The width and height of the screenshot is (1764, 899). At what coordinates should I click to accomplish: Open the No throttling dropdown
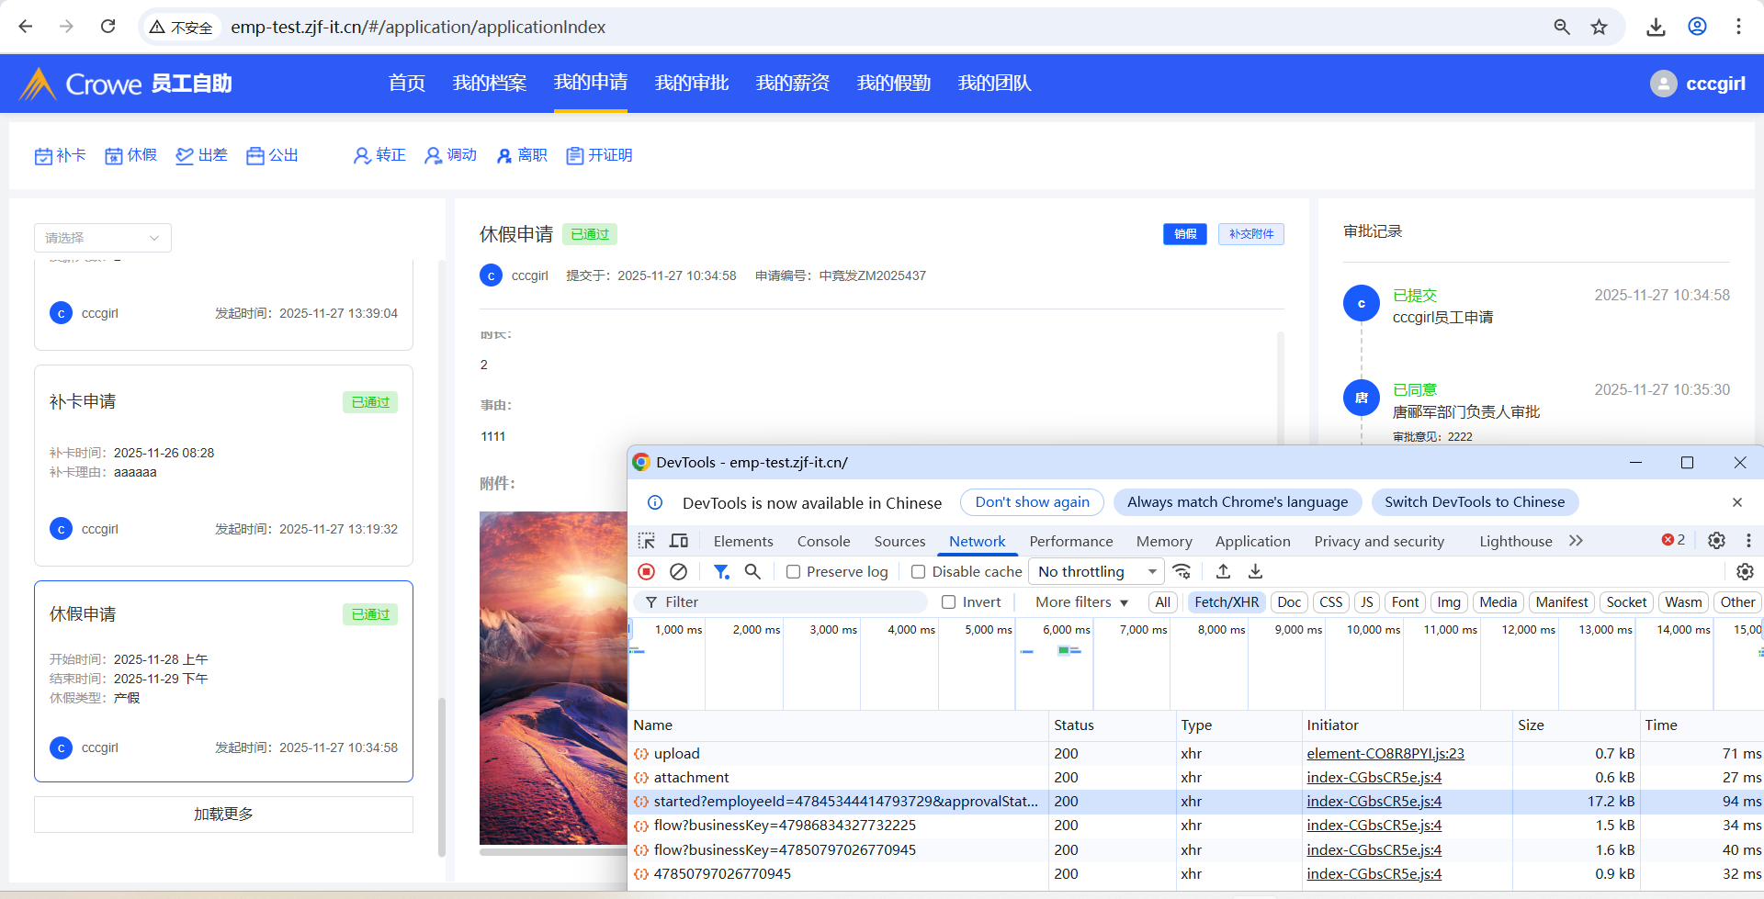[1095, 572]
